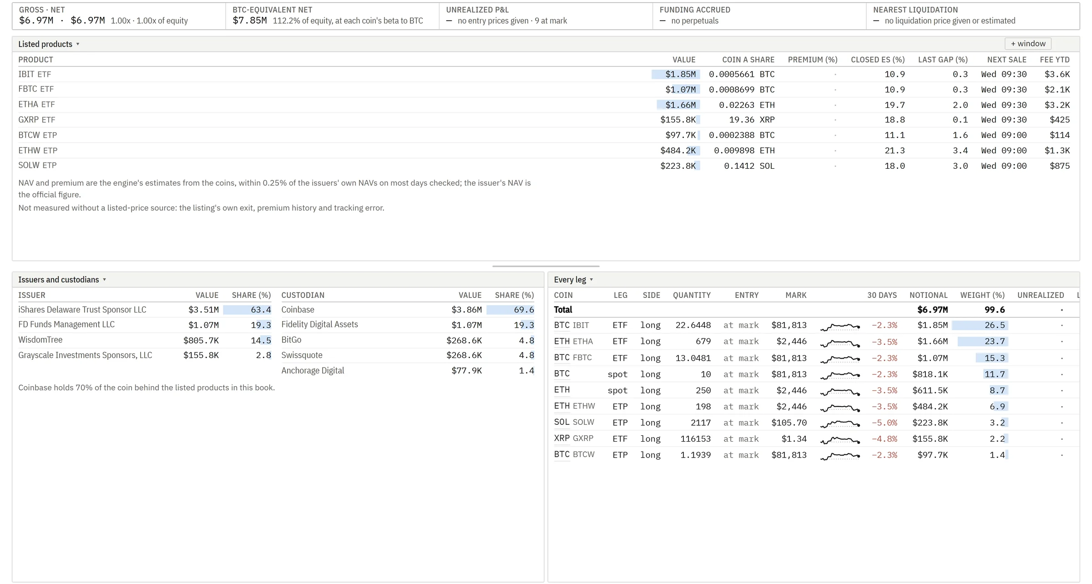
Task: Select the GXRP ETF product row
Action: tap(544, 120)
